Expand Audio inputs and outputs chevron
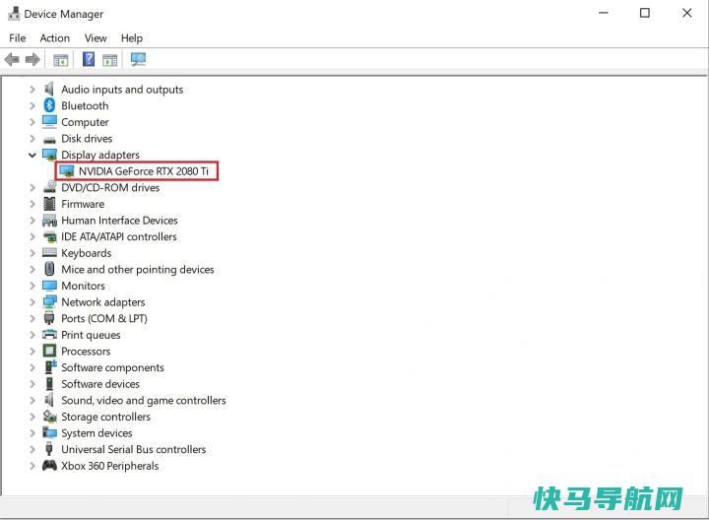 [x=32, y=90]
